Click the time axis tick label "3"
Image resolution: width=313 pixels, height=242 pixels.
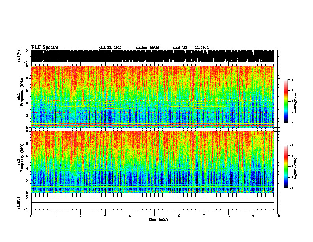(x=105, y=216)
